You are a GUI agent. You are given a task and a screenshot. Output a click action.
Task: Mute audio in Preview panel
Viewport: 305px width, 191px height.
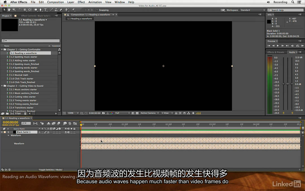coord(292,46)
